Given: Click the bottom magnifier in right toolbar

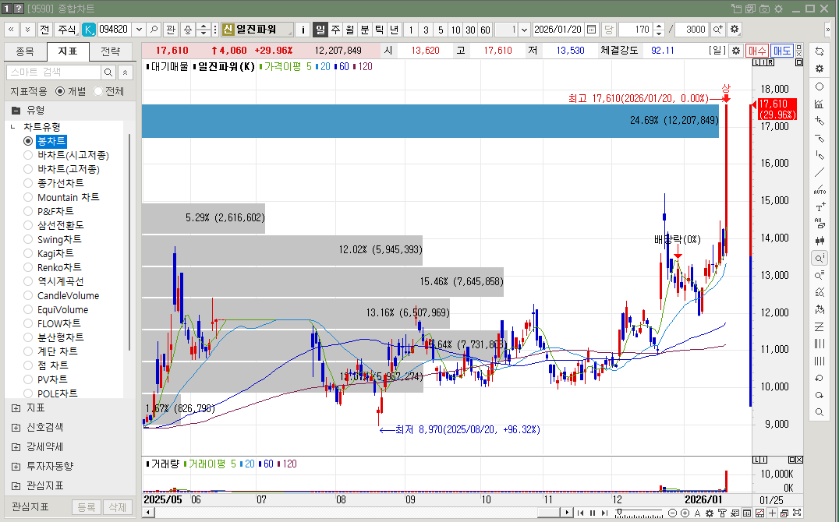Looking at the screenshot, I should coord(820,412).
